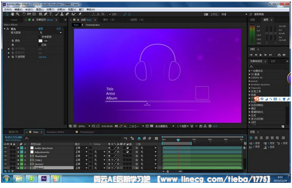Image resolution: width=292 pixels, height=188 pixels.
Task: Open the 填充蒙版 dropdown in effect controls
Action: (51, 33)
